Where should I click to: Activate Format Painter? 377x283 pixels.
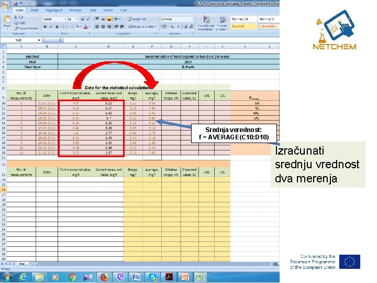[26, 28]
